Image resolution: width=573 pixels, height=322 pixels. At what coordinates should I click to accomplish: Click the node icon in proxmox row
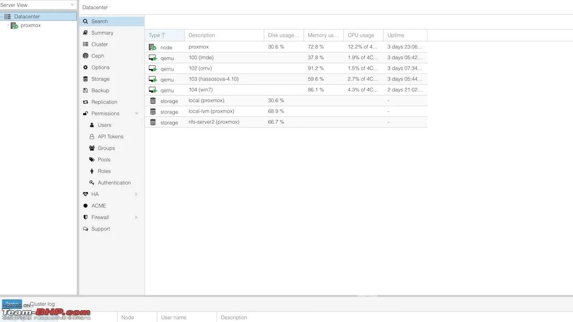tap(153, 47)
